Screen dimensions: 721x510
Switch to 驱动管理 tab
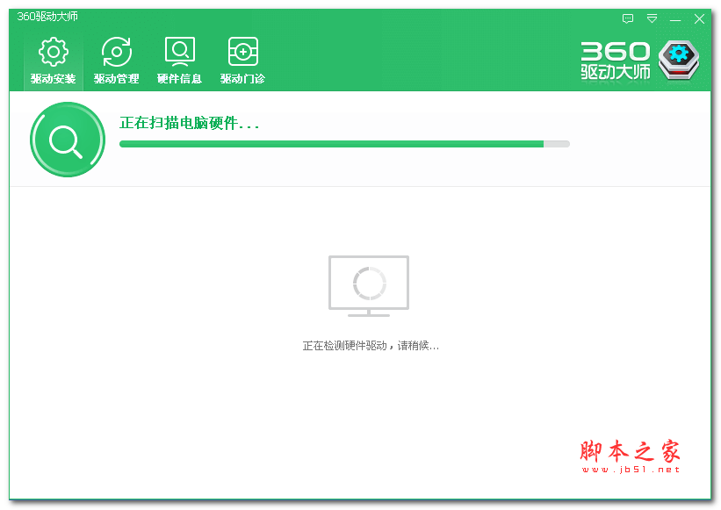coord(116,61)
